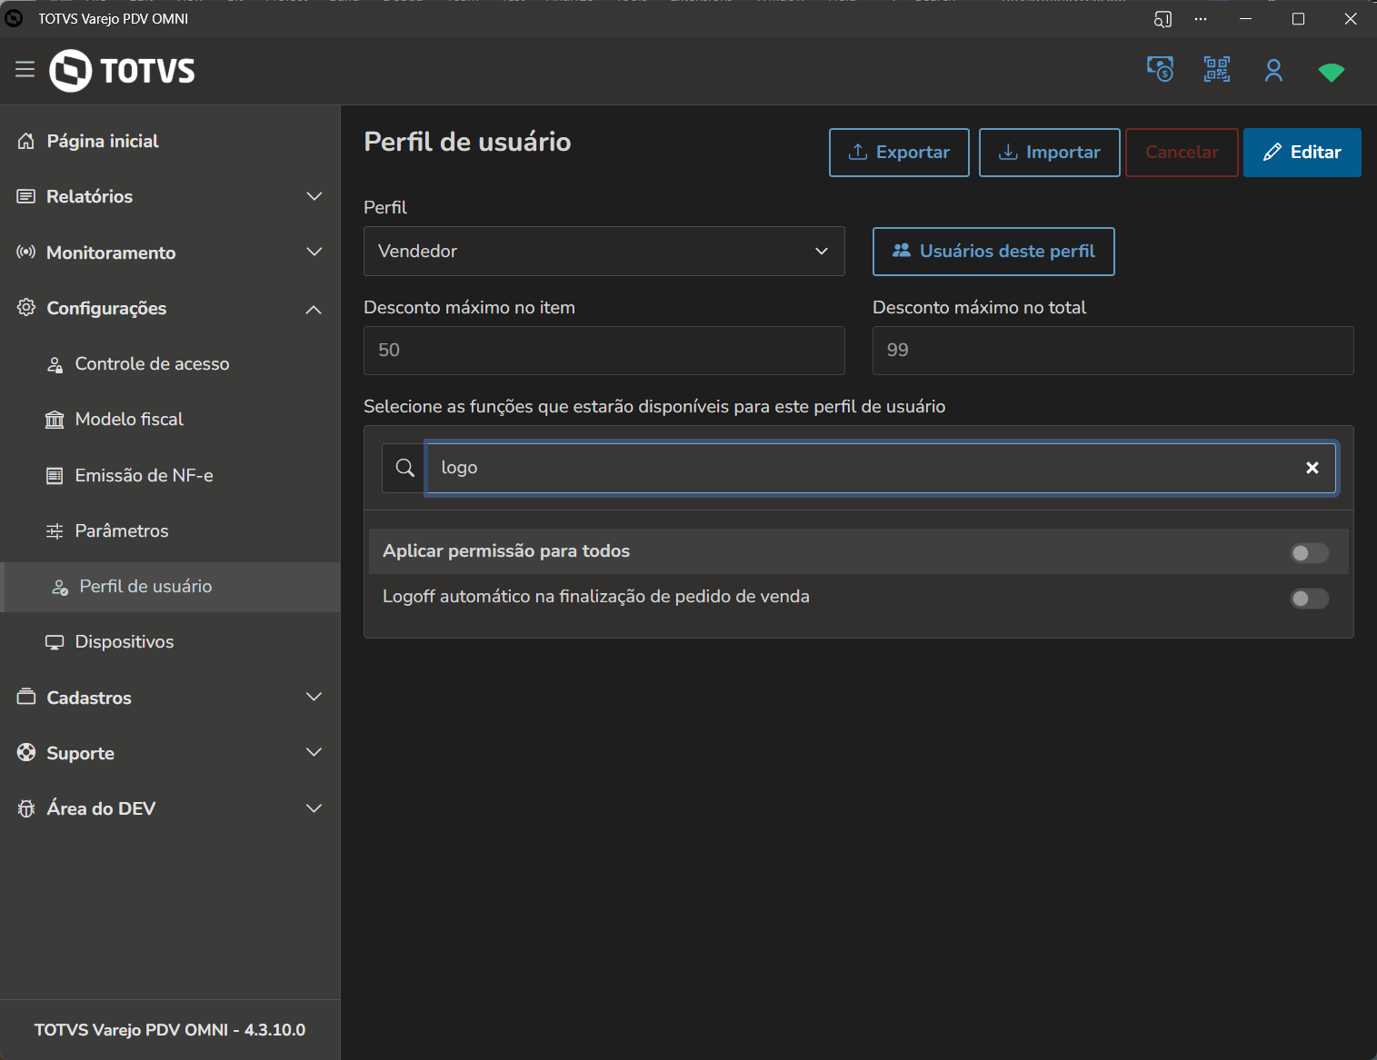Click the 'Selecione as funções' instruction text
This screenshot has width=1377, height=1060.
(654, 407)
